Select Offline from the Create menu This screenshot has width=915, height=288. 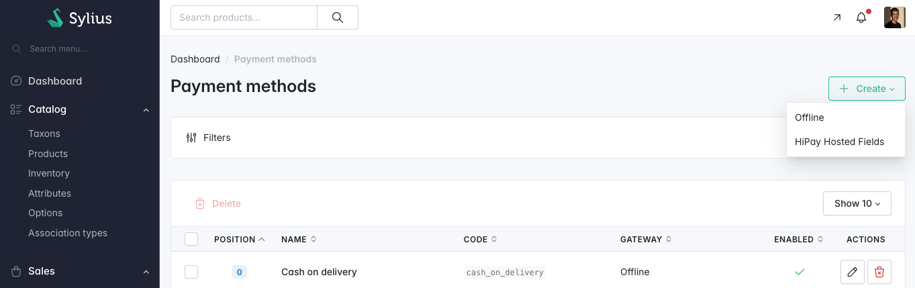(809, 117)
